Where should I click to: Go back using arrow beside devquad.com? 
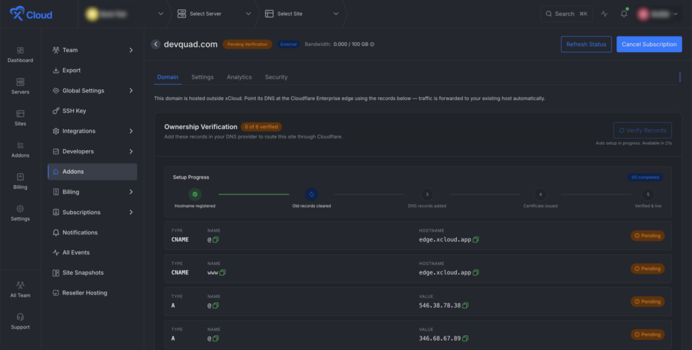[155, 44]
